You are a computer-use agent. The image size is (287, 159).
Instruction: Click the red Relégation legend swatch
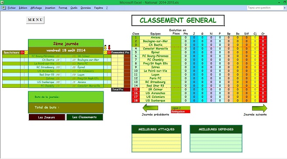click(180, 111)
